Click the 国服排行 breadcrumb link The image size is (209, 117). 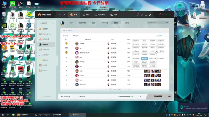coord(70,30)
